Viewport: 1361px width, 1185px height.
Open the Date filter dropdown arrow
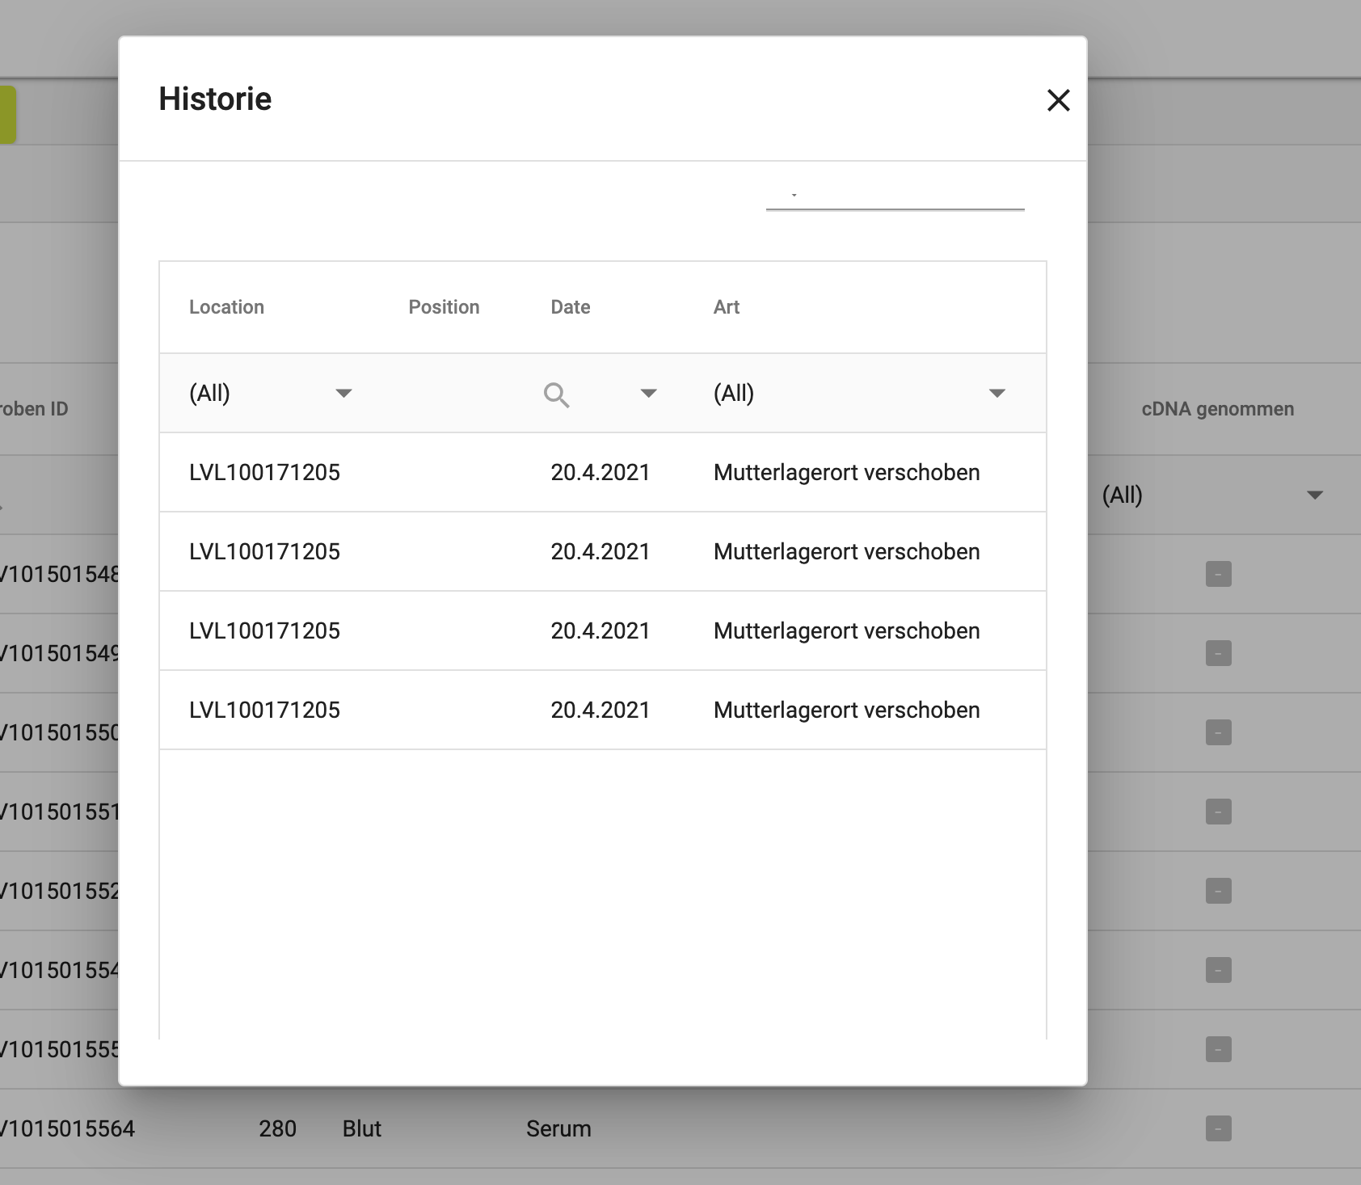tap(648, 394)
